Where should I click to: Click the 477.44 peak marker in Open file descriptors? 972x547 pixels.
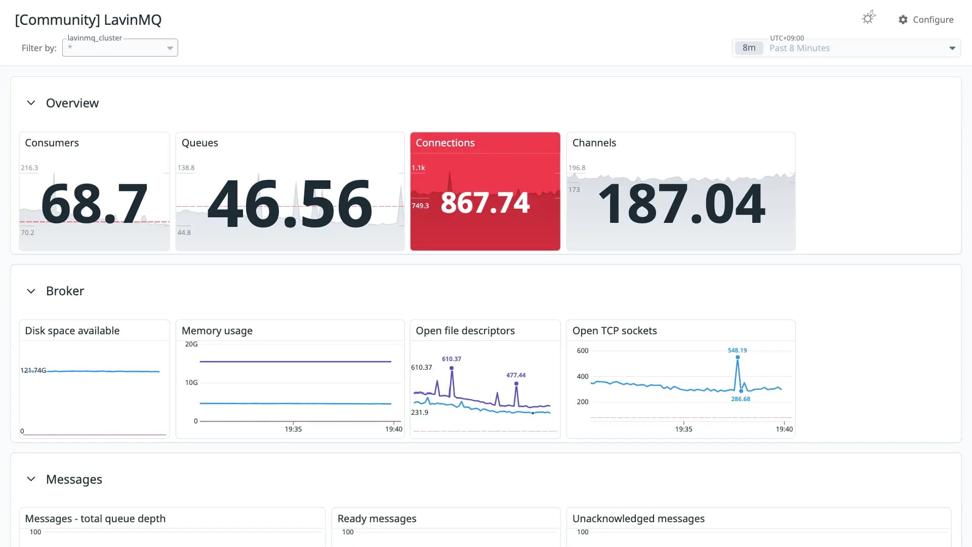[516, 383]
